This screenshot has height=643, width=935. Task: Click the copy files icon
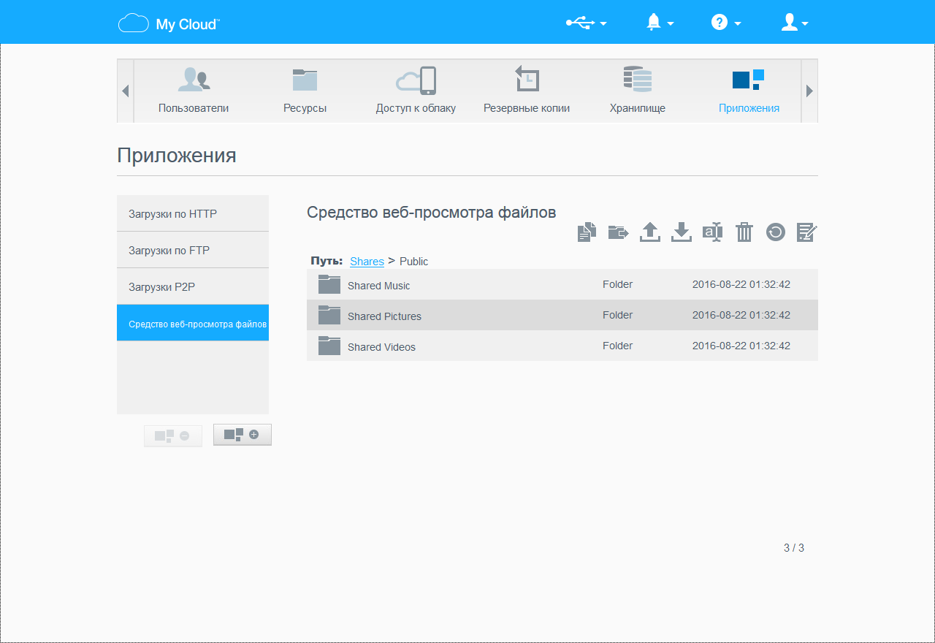pyautogui.click(x=587, y=232)
